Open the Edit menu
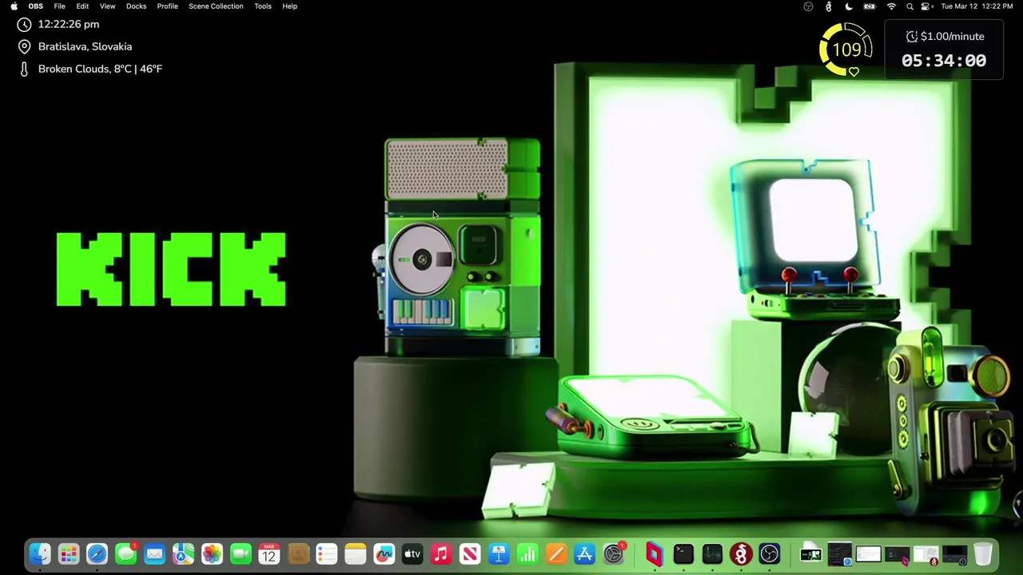The width and height of the screenshot is (1023, 575). 82,6
